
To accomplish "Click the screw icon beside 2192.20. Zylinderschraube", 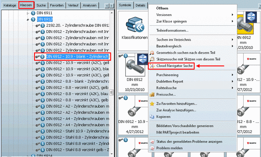I will [38, 25].
